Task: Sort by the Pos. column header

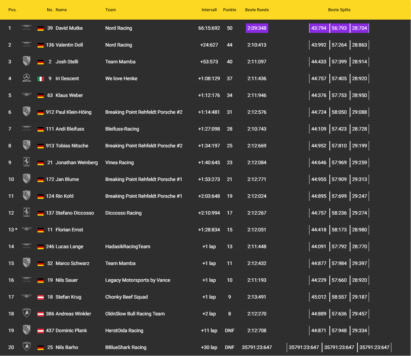Action: pyautogui.click(x=13, y=10)
